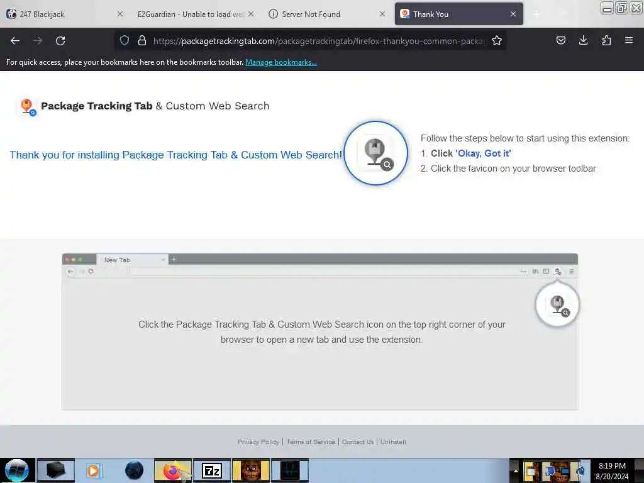Open the Extensions panel
The image size is (644, 483).
click(606, 40)
